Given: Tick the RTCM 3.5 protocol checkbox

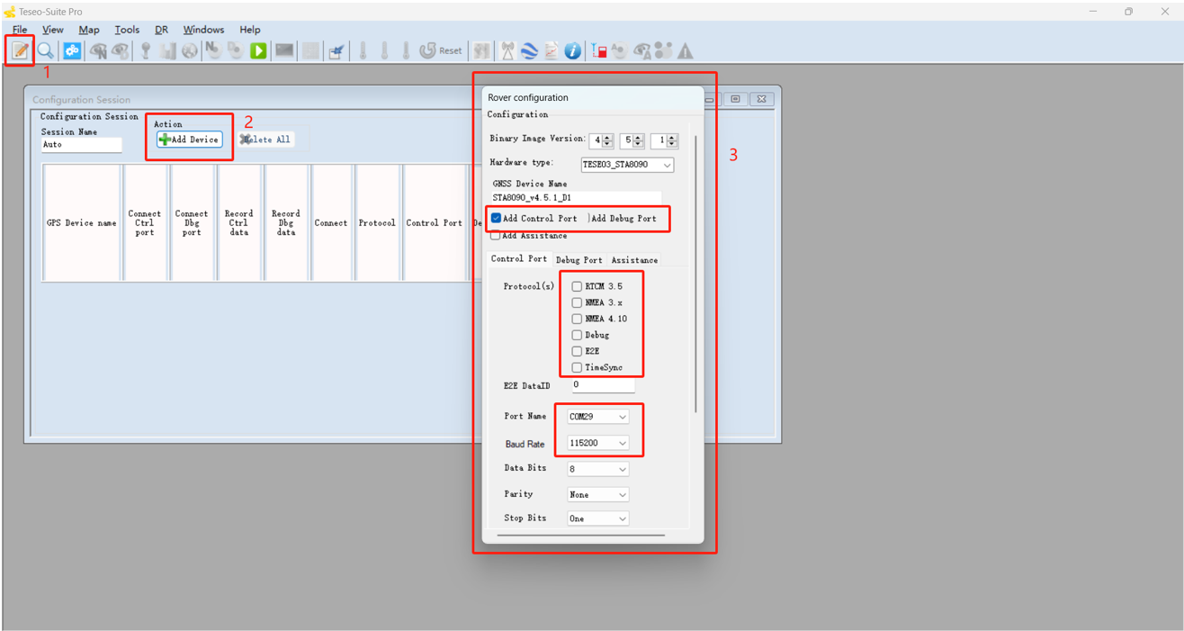Looking at the screenshot, I should [x=577, y=286].
